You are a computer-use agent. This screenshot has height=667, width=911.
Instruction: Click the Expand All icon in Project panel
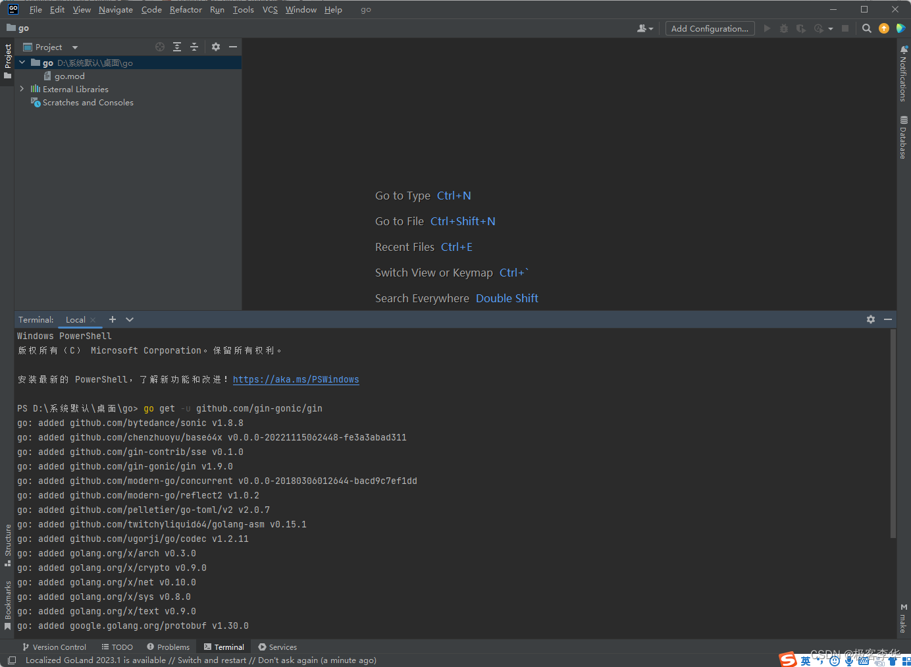pyautogui.click(x=177, y=47)
